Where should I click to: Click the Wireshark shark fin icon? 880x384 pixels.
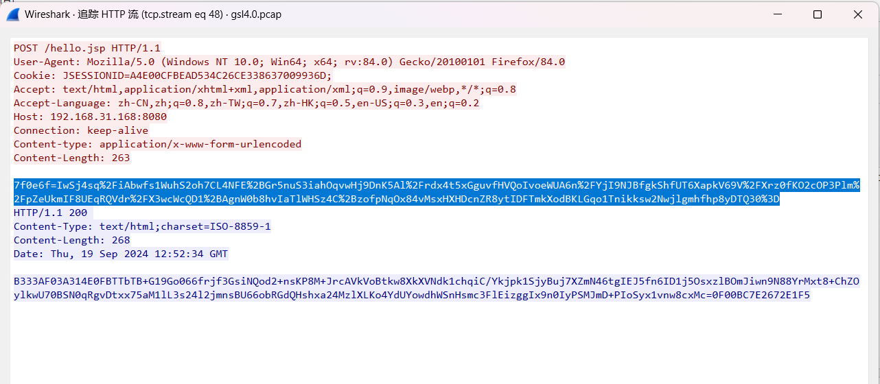pyautogui.click(x=12, y=14)
